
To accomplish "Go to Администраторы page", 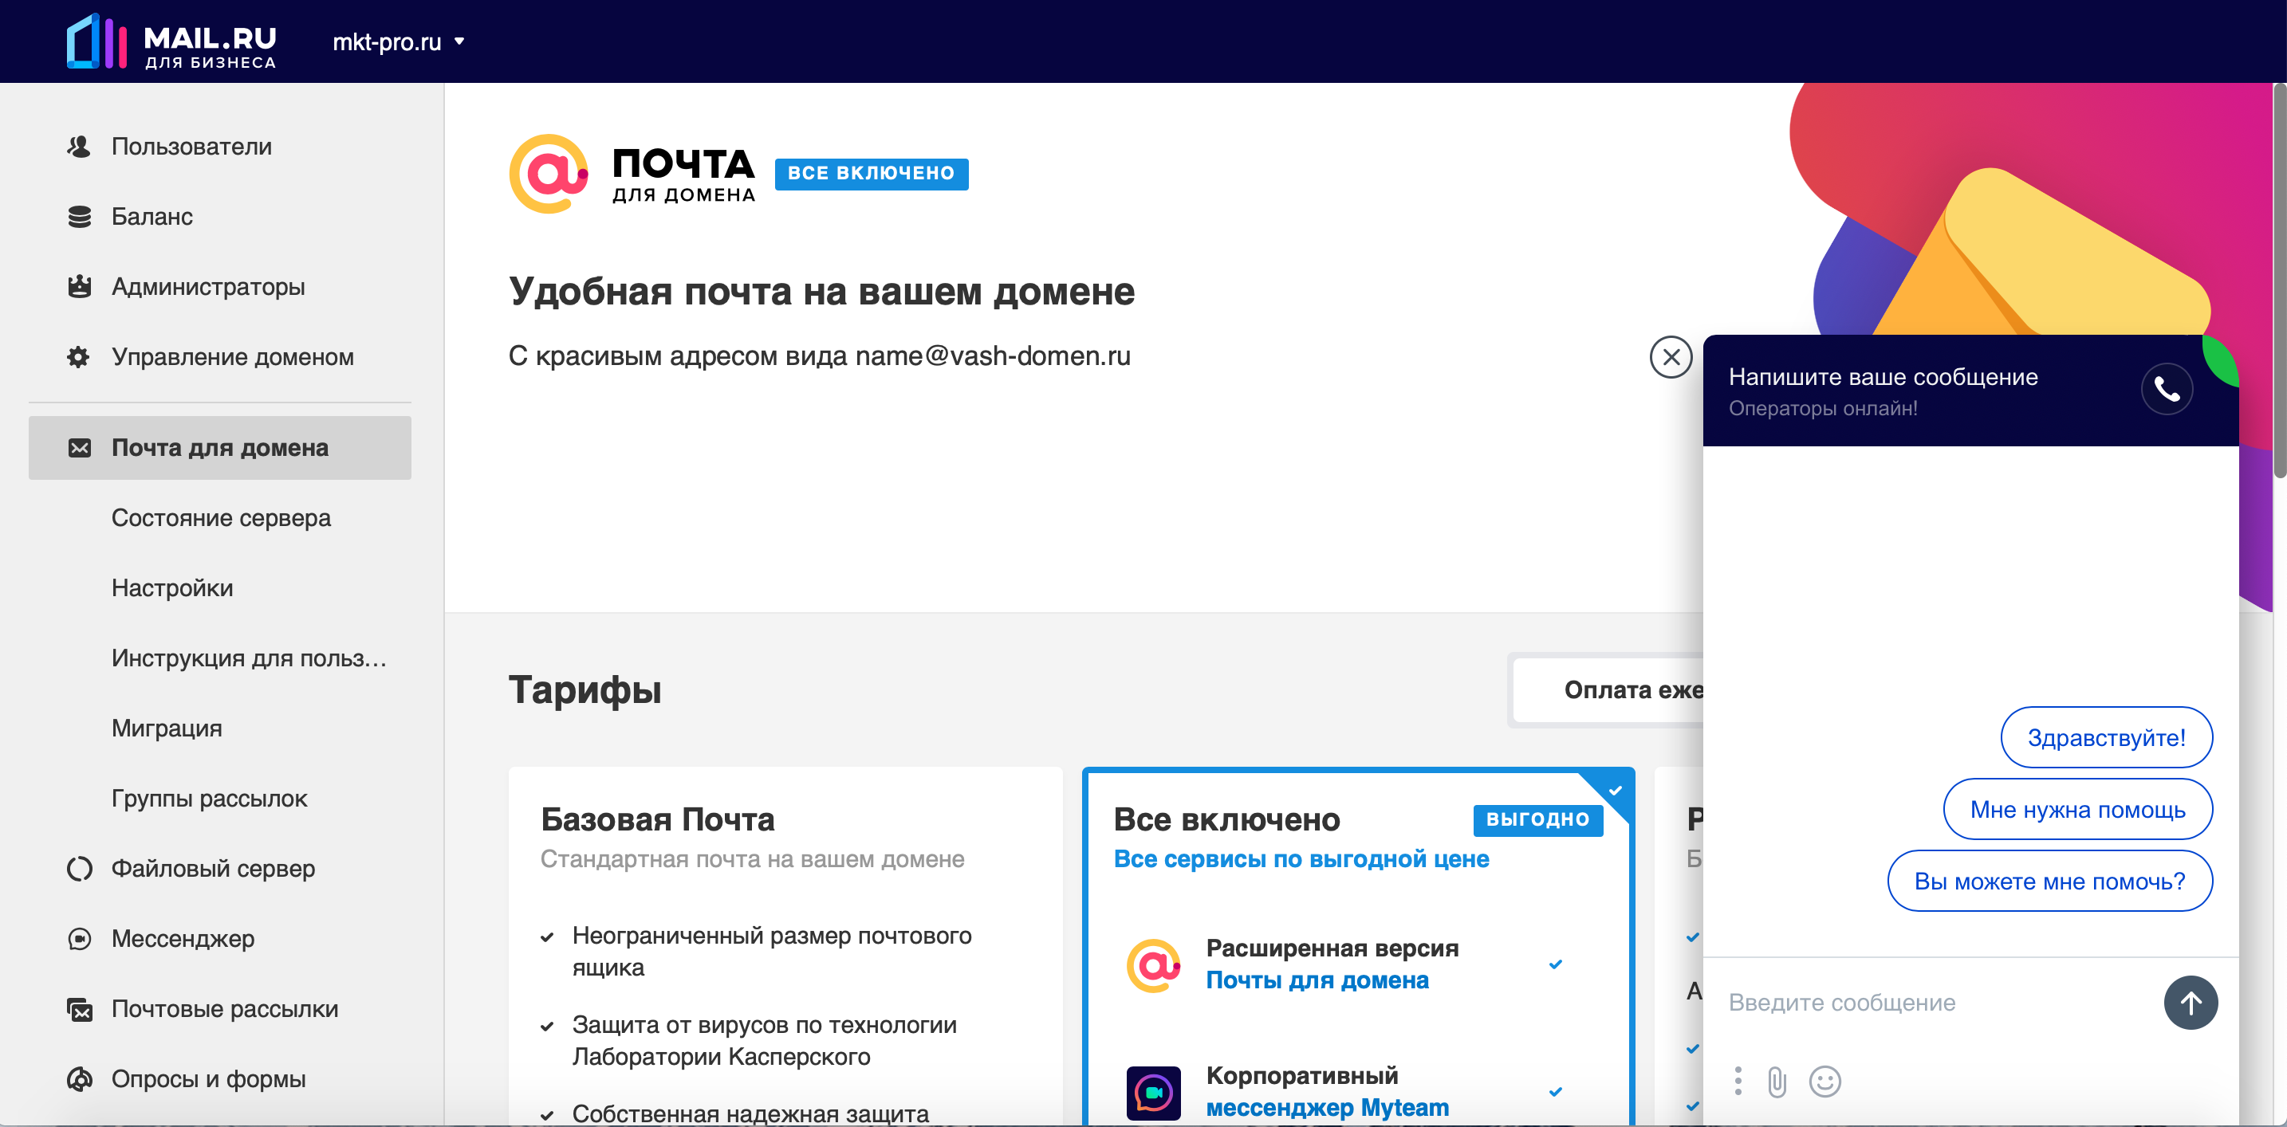I will click(x=208, y=287).
